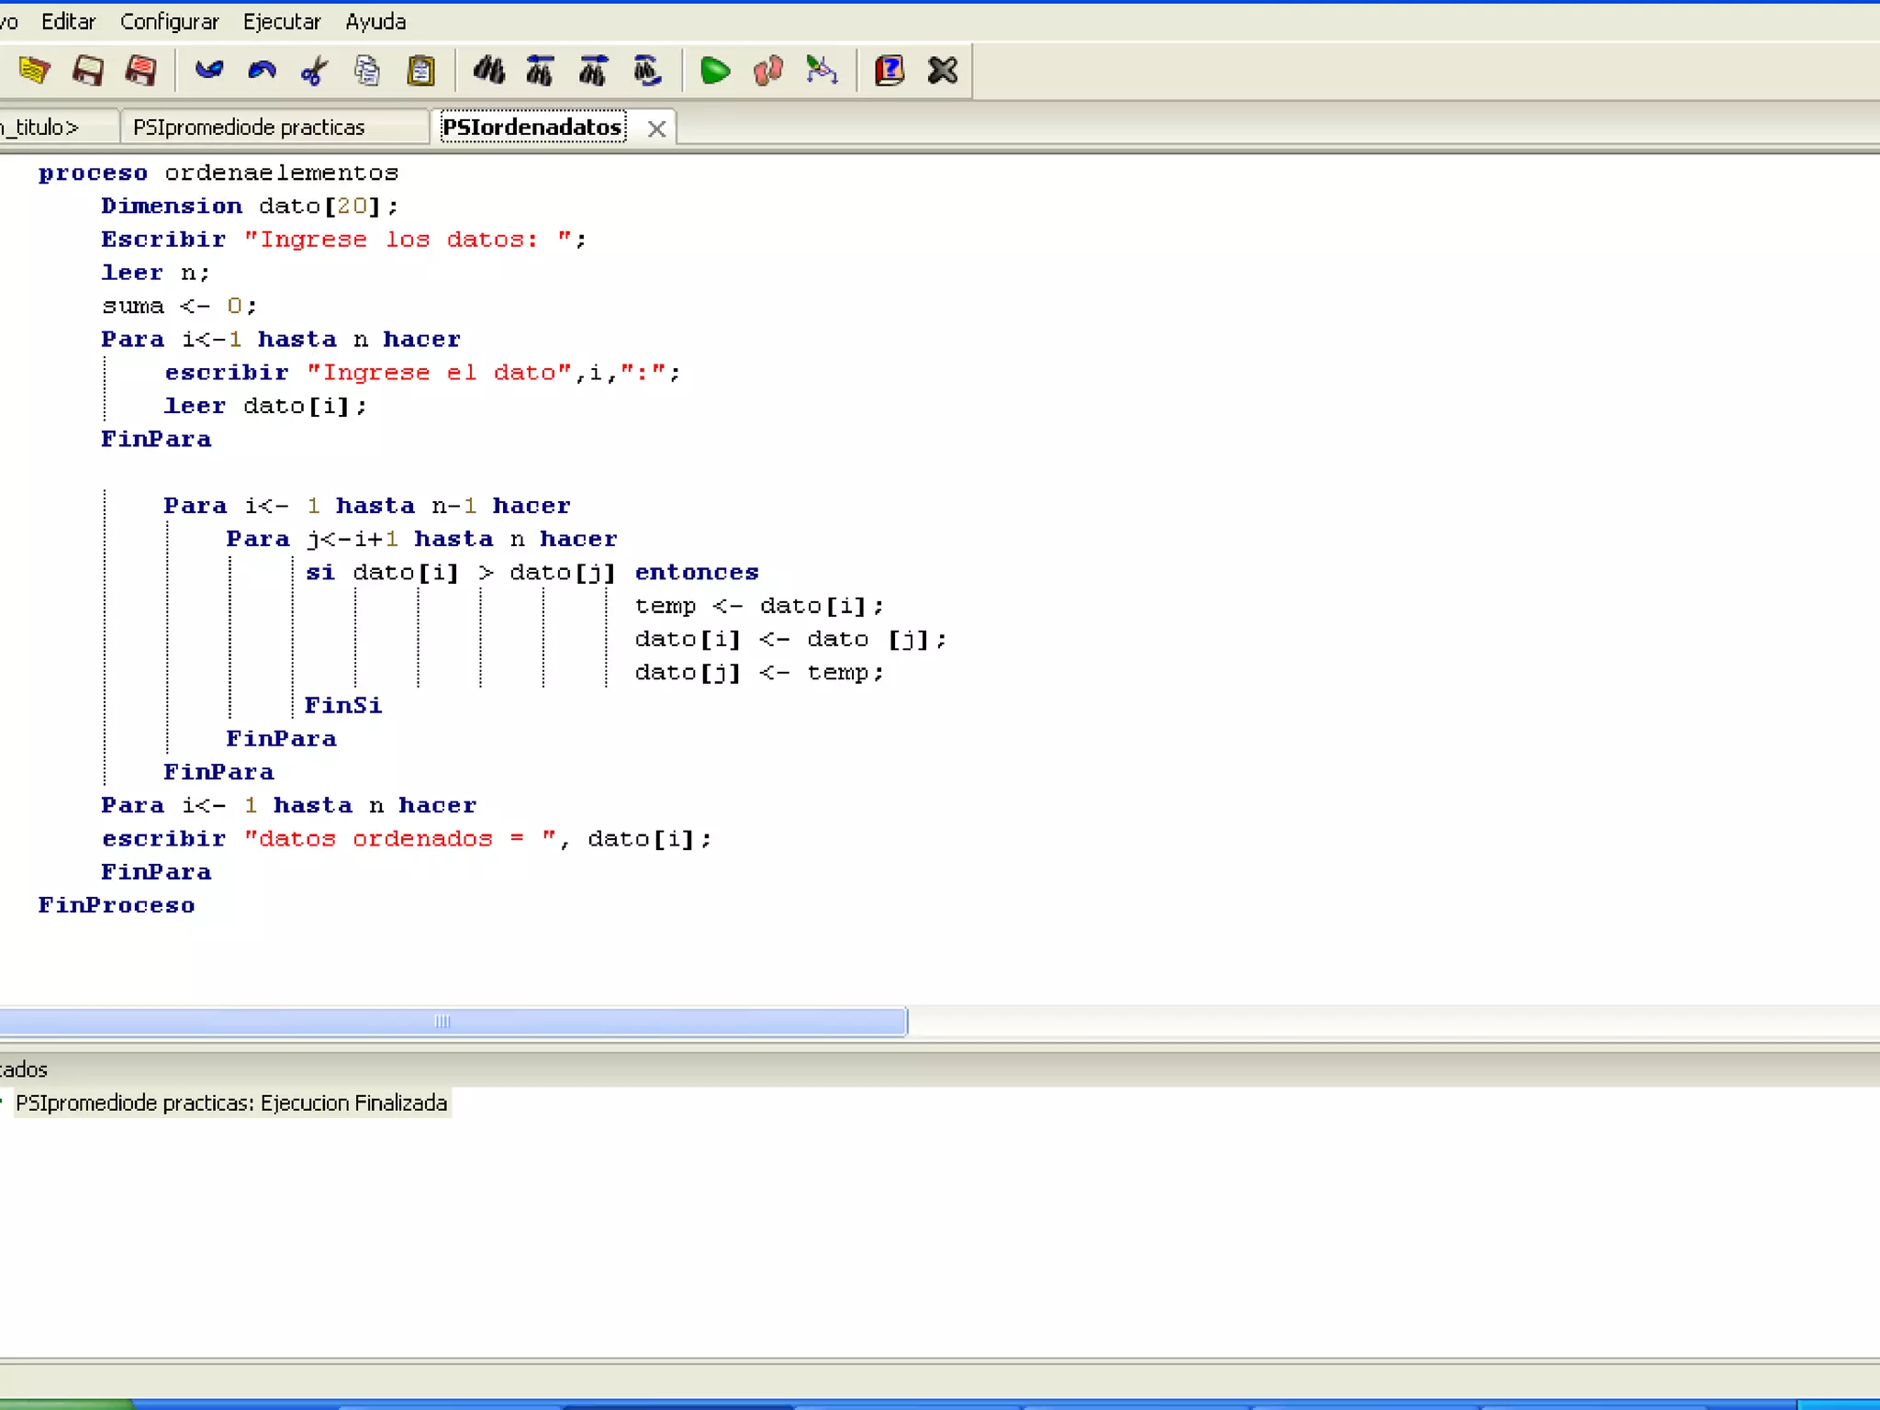Open the help book icon
The image size is (1880, 1410).
(x=889, y=71)
